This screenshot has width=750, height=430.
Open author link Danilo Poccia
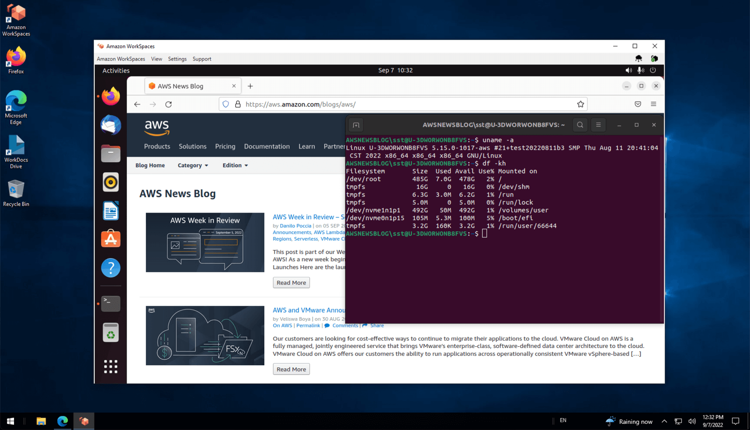pyautogui.click(x=295, y=225)
